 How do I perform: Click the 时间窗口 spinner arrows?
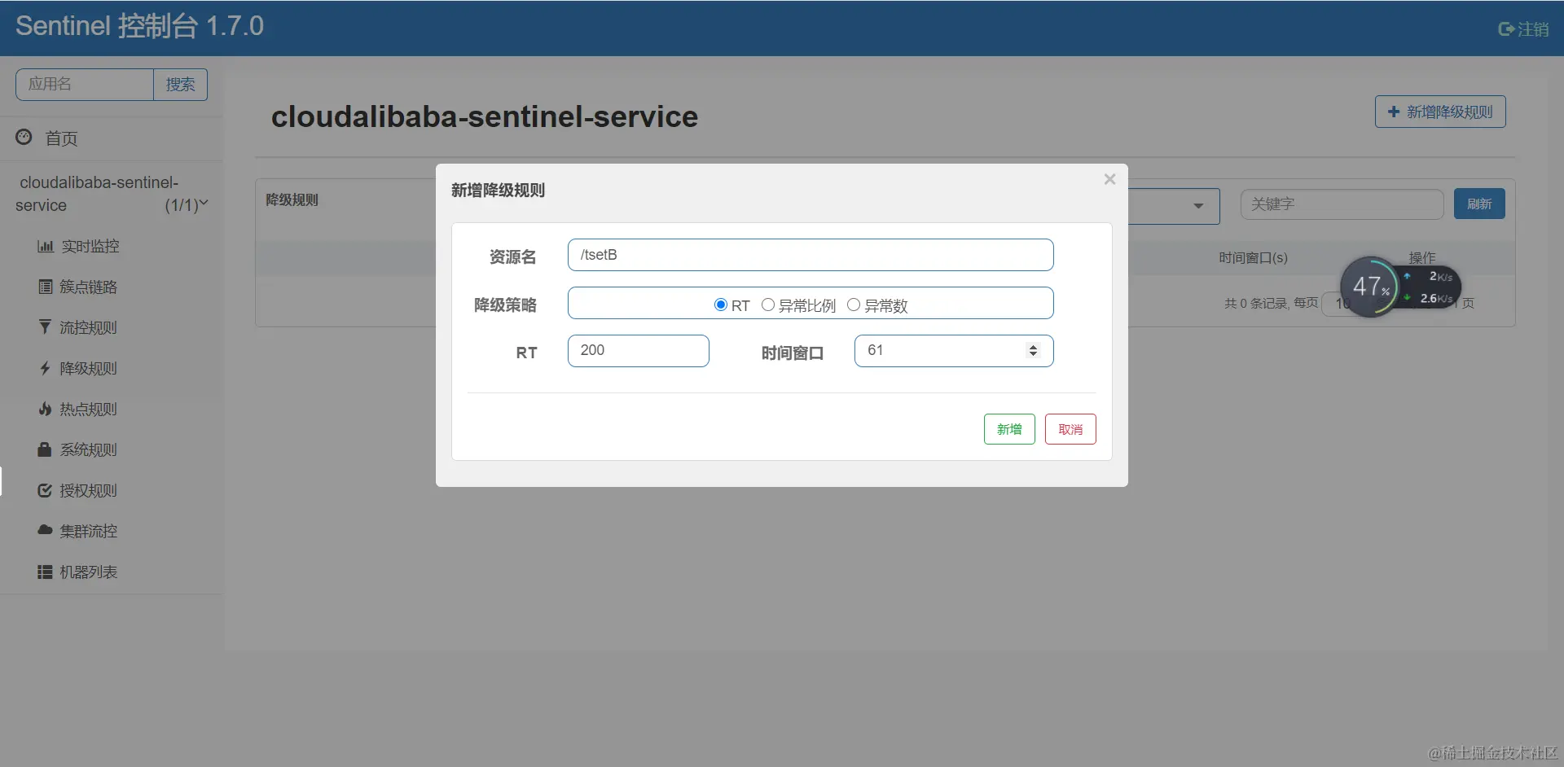(1033, 350)
